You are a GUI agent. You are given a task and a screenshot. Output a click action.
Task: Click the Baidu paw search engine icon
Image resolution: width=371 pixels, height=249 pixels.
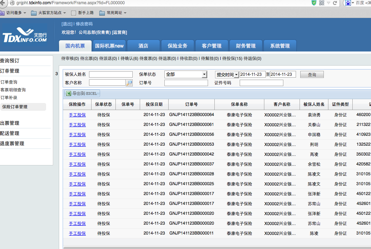pyautogui.click(x=348, y=3)
